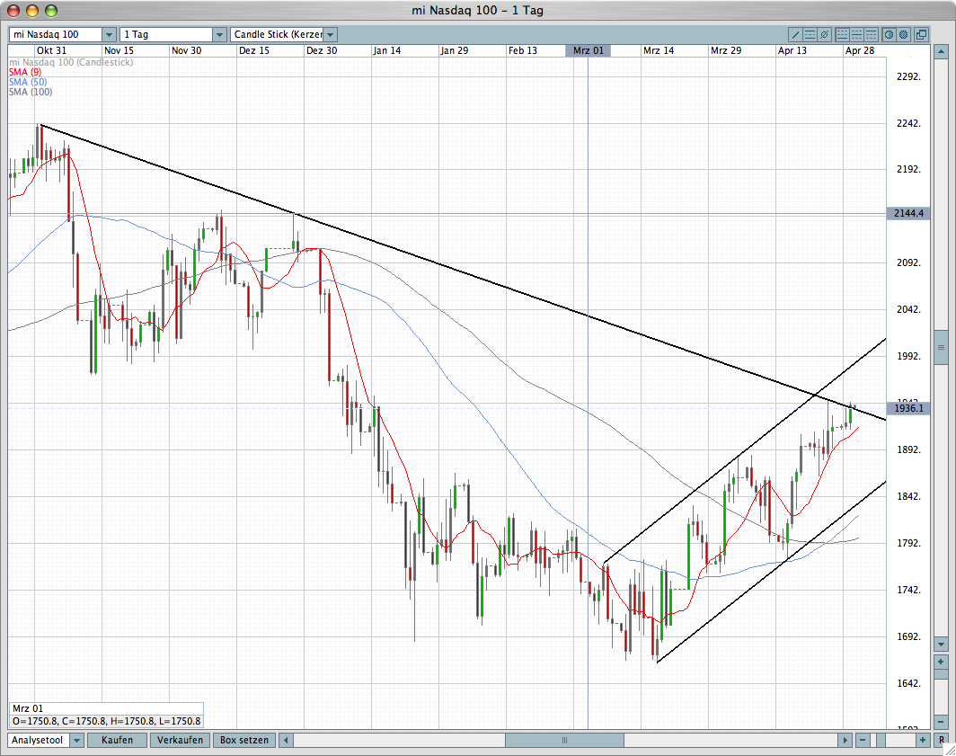Click the highlighted Mrz 01 date marker
The height and width of the screenshot is (756, 956).
[x=589, y=50]
